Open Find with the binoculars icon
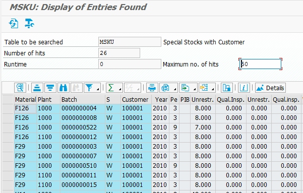Screen dimensions: 303x193 click(x=63, y=88)
